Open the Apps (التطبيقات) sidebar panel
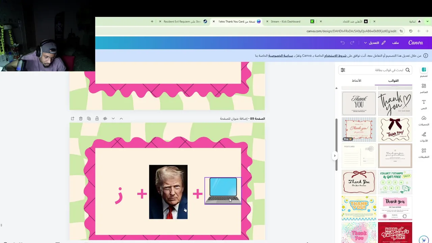This screenshot has height=243, width=432. (x=424, y=153)
